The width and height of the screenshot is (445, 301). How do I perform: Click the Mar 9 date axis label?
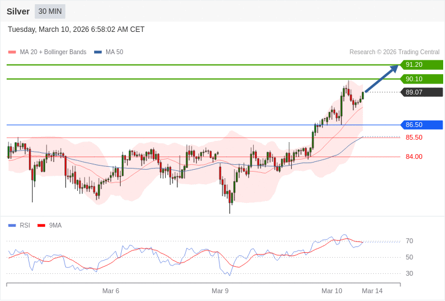(x=219, y=291)
